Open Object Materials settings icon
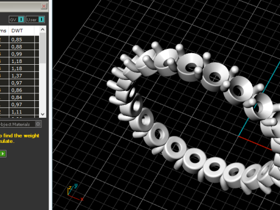280x210 pixels. pyautogui.click(x=38, y=124)
